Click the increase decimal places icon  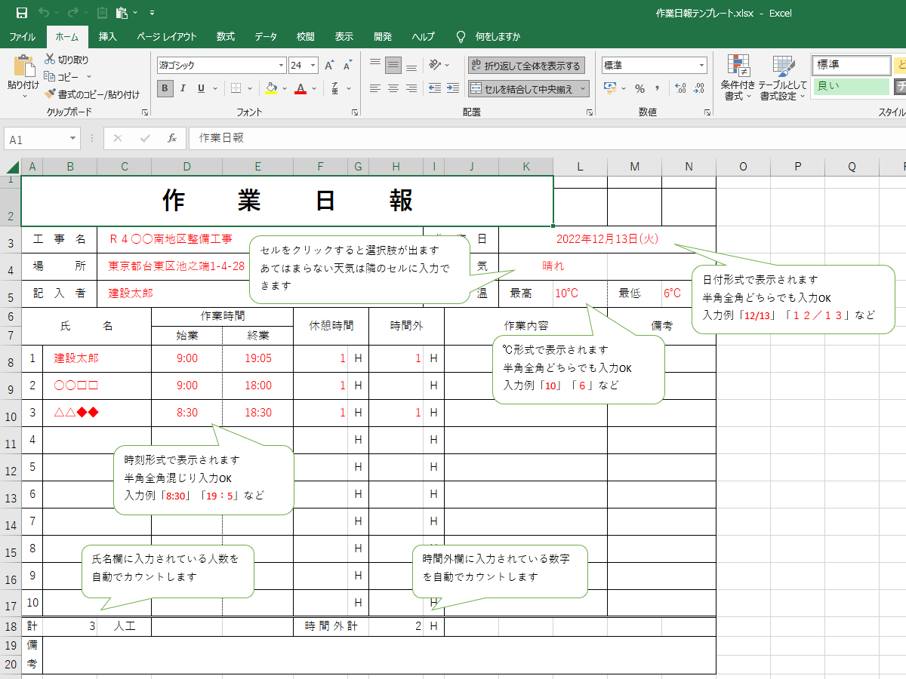tap(679, 88)
